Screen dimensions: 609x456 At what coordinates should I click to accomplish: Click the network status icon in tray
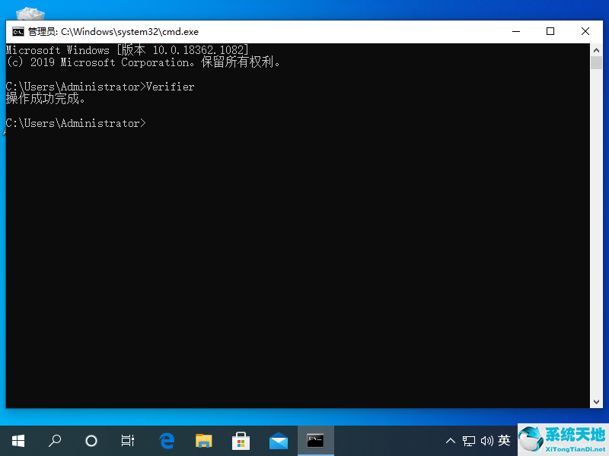click(x=469, y=440)
